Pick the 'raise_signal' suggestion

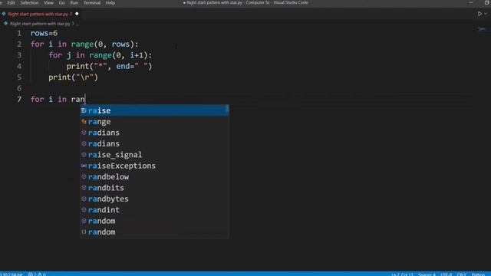click(154, 155)
